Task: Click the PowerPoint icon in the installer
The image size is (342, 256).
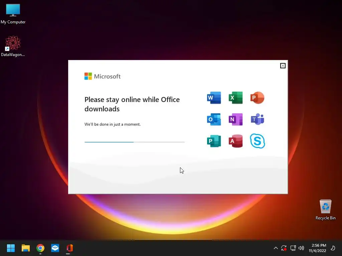Action: point(258,98)
